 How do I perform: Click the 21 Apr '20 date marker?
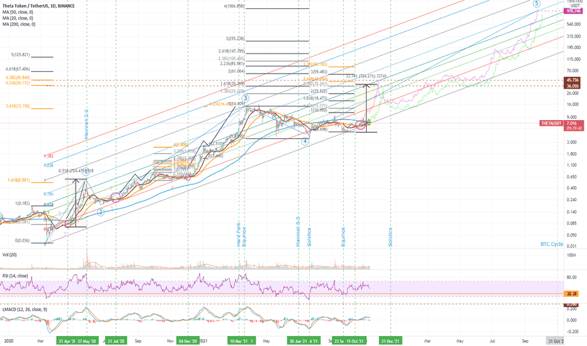tap(66, 341)
